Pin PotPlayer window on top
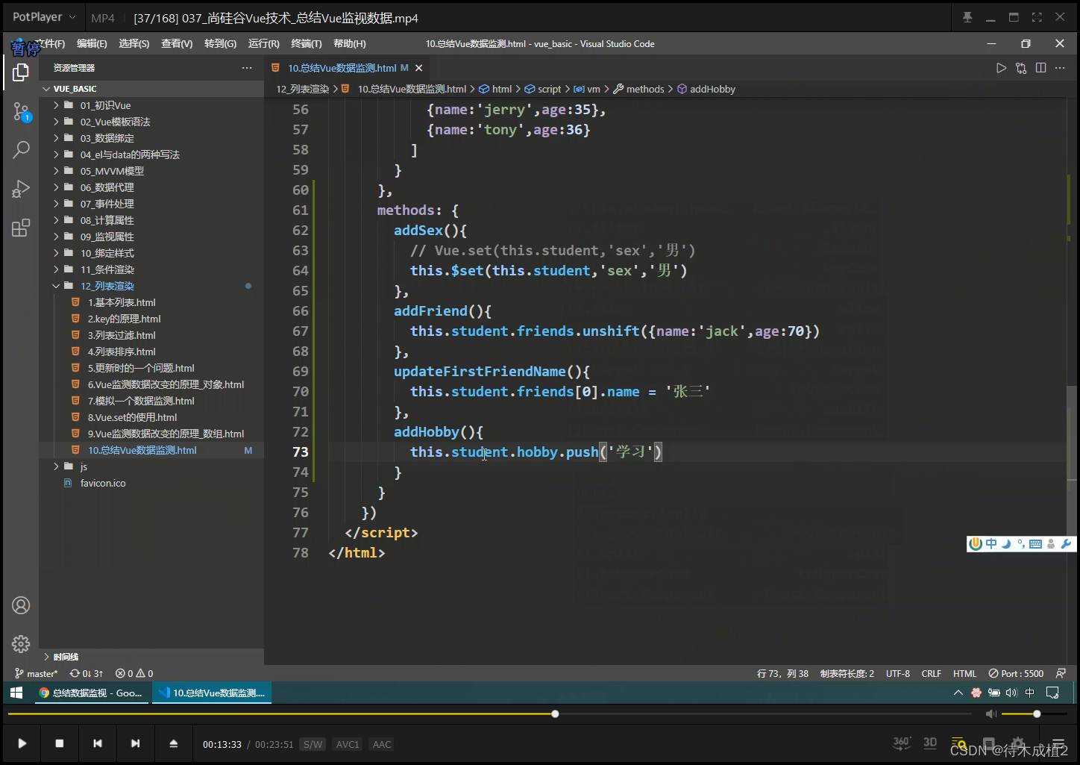The width and height of the screenshot is (1080, 765). coord(967,17)
